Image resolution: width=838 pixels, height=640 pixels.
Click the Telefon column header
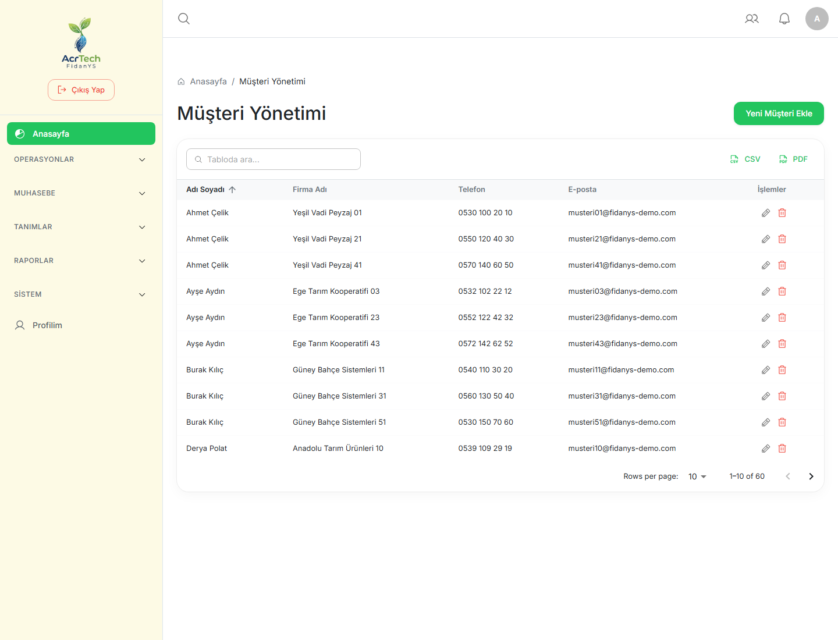click(x=471, y=190)
